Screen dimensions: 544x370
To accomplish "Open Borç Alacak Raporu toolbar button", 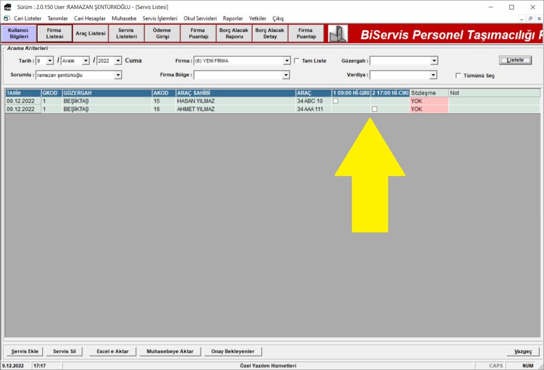I will pyautogui.click(x=234, y=33).
